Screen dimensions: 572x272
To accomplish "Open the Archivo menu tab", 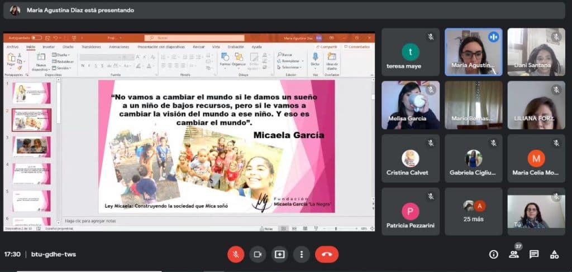I will click(12, 47).
